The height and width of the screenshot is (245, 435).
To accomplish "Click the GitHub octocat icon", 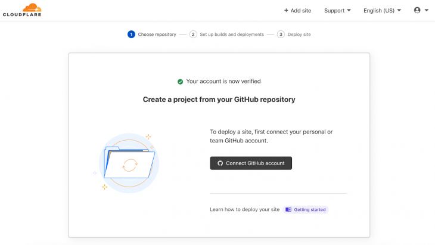I will coord(220,163).
